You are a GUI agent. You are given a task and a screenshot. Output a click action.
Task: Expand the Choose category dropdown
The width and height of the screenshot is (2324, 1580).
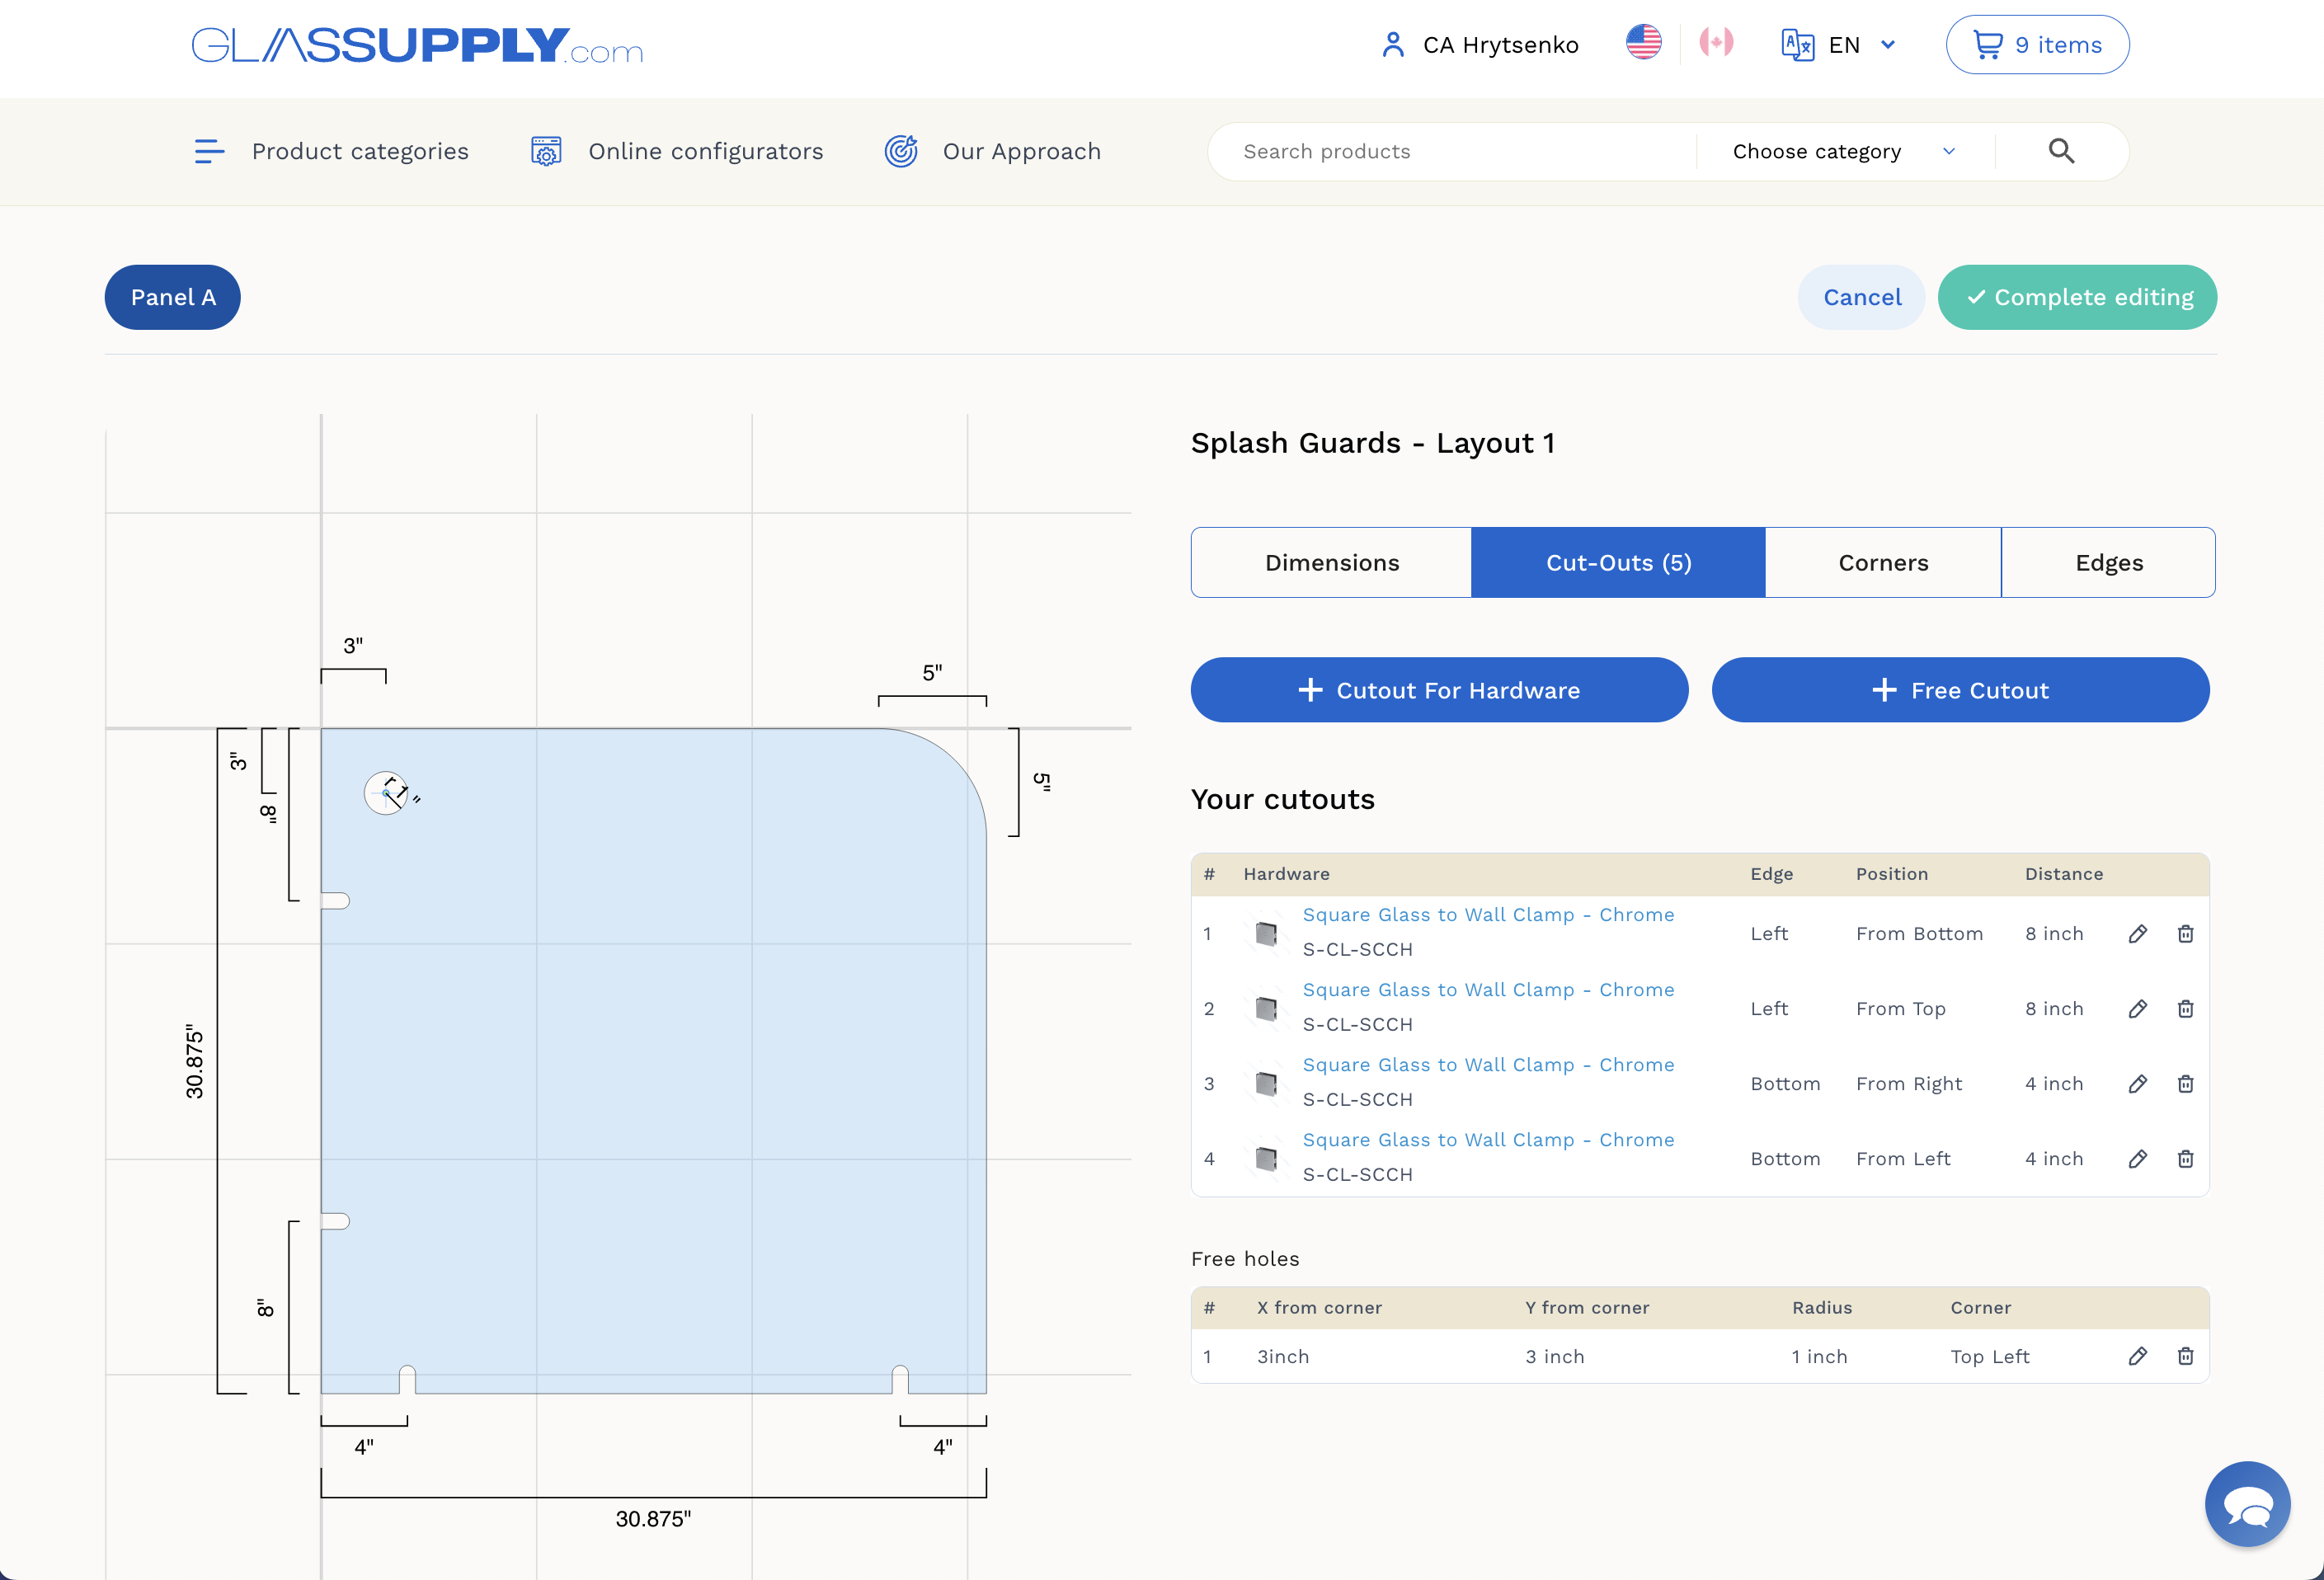1844,151
